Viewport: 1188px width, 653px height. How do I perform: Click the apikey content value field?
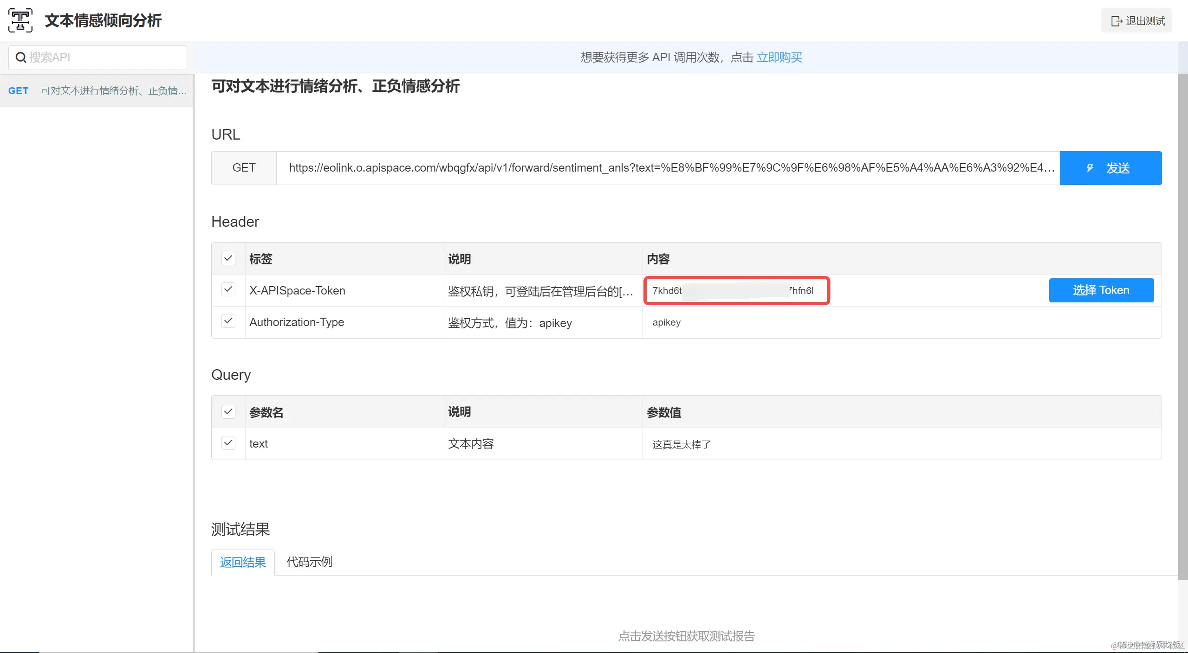click(x=667, y=322)
